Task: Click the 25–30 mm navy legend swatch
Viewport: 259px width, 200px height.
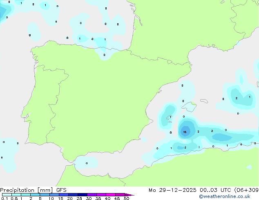Action: point(83,195)
